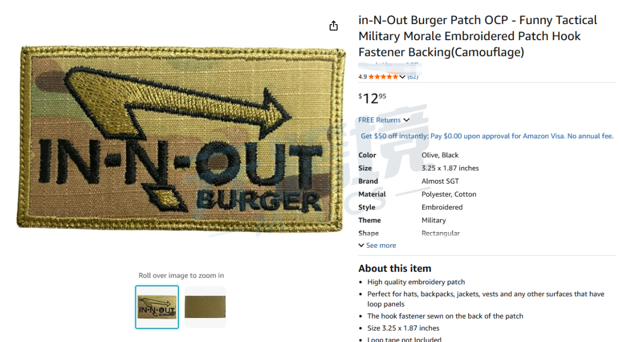Select the front patch thumbnail

point(156,307)
